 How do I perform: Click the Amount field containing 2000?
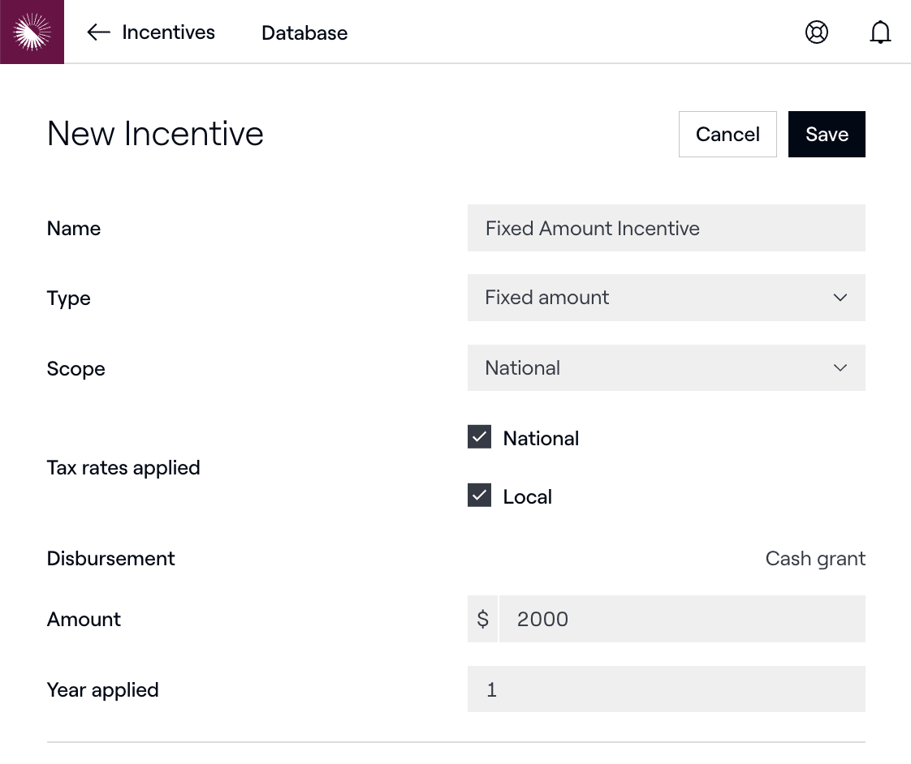point(681,620)
